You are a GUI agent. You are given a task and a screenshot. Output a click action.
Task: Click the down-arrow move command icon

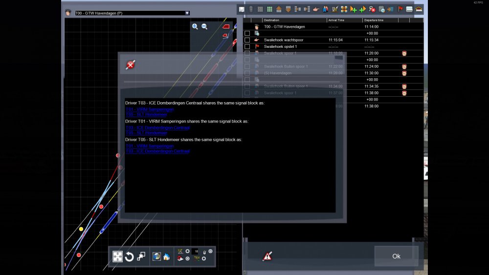(x=288, y=9)
